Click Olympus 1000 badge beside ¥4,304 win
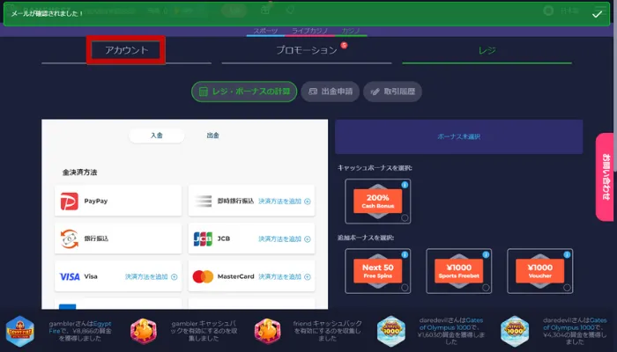The width and height of the screenshot is (617, 352). pyautogui.click(x=515, y=331)
